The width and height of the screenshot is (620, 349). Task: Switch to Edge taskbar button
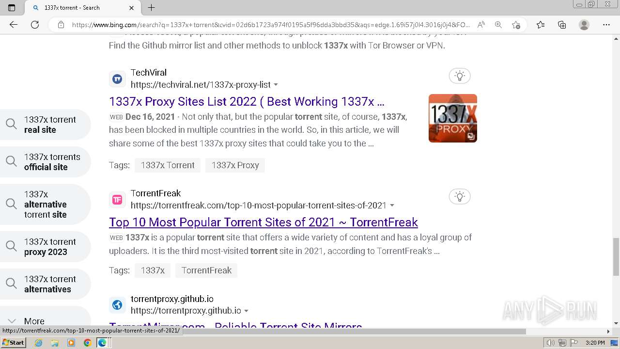coord(103,343)
